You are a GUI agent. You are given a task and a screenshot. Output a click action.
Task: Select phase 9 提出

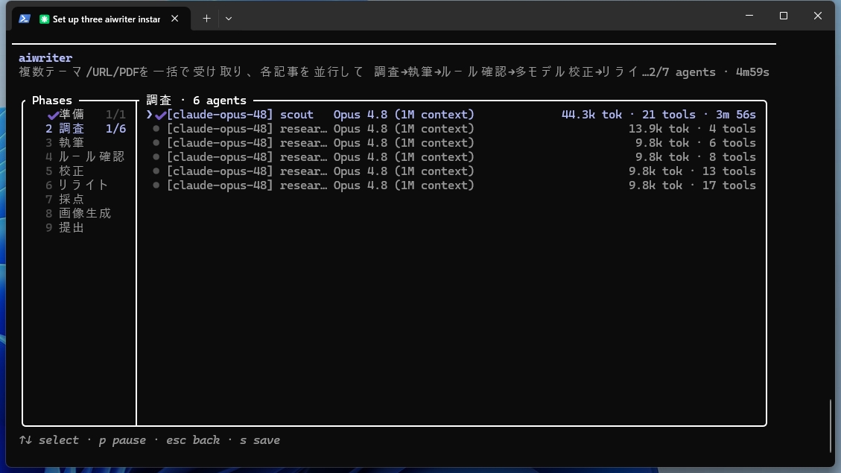(x=65, y=227)
